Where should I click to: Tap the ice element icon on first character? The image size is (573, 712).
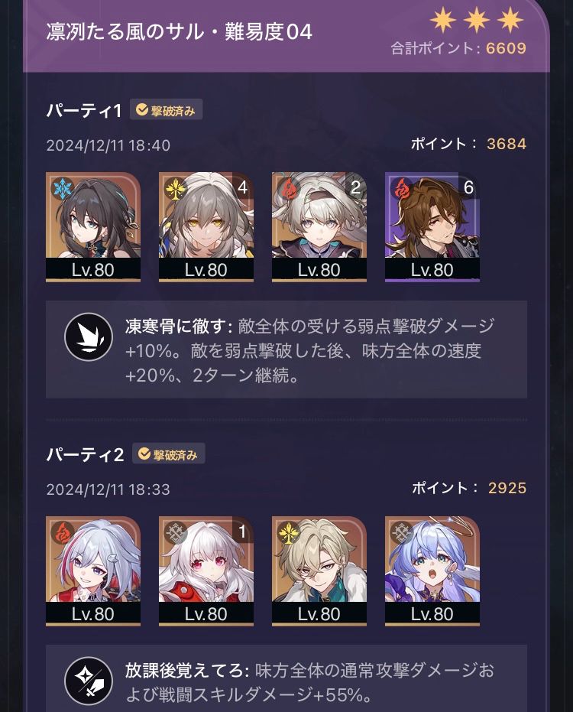[x=62, y=188]
